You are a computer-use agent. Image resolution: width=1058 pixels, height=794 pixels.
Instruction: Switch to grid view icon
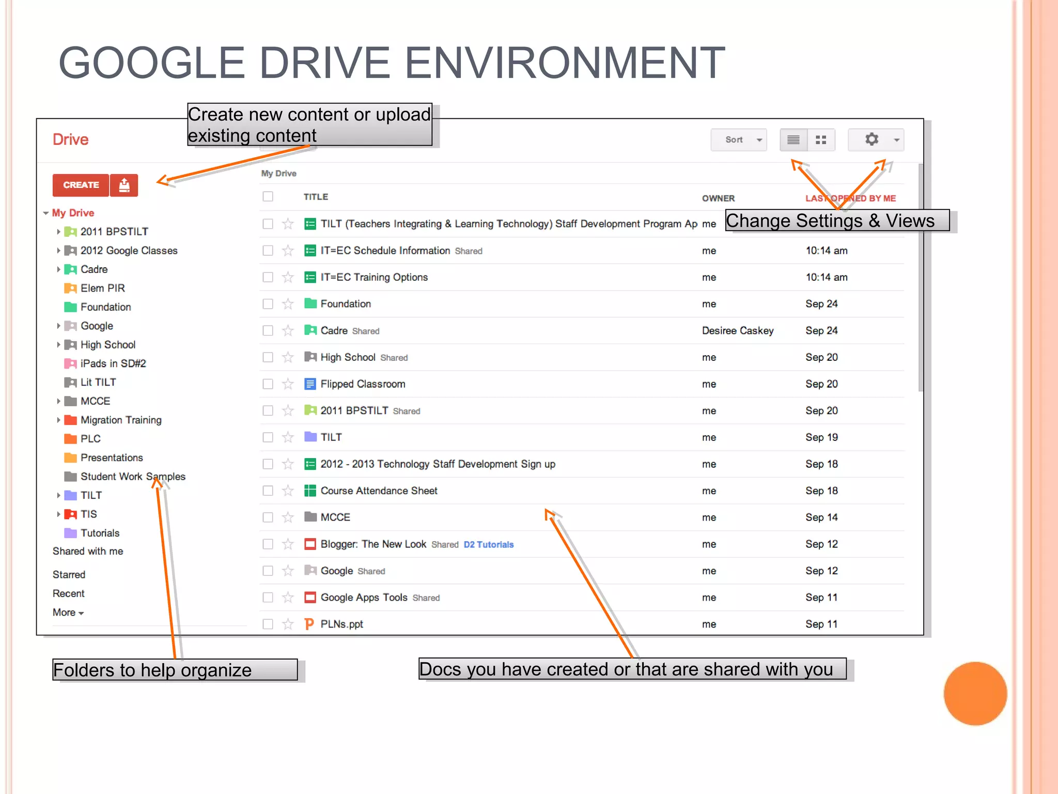(821, 140)
